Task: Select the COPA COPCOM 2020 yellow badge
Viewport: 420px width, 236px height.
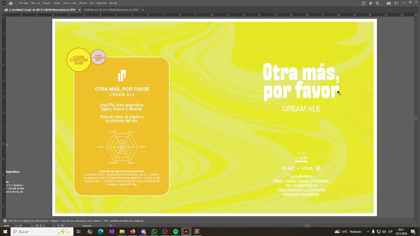Action: pos(79,60)
